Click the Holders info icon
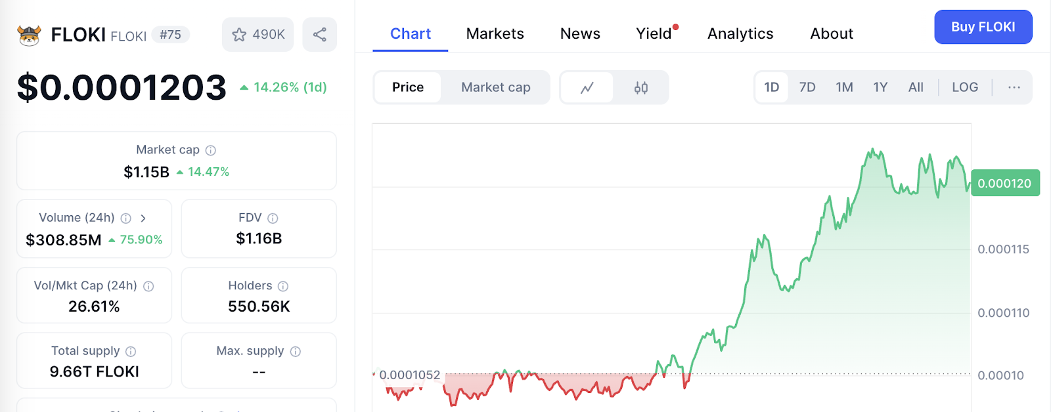 (x=283, y=286)
